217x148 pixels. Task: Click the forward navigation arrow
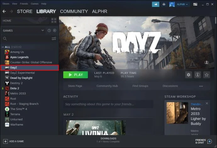[x=11, y=11]
